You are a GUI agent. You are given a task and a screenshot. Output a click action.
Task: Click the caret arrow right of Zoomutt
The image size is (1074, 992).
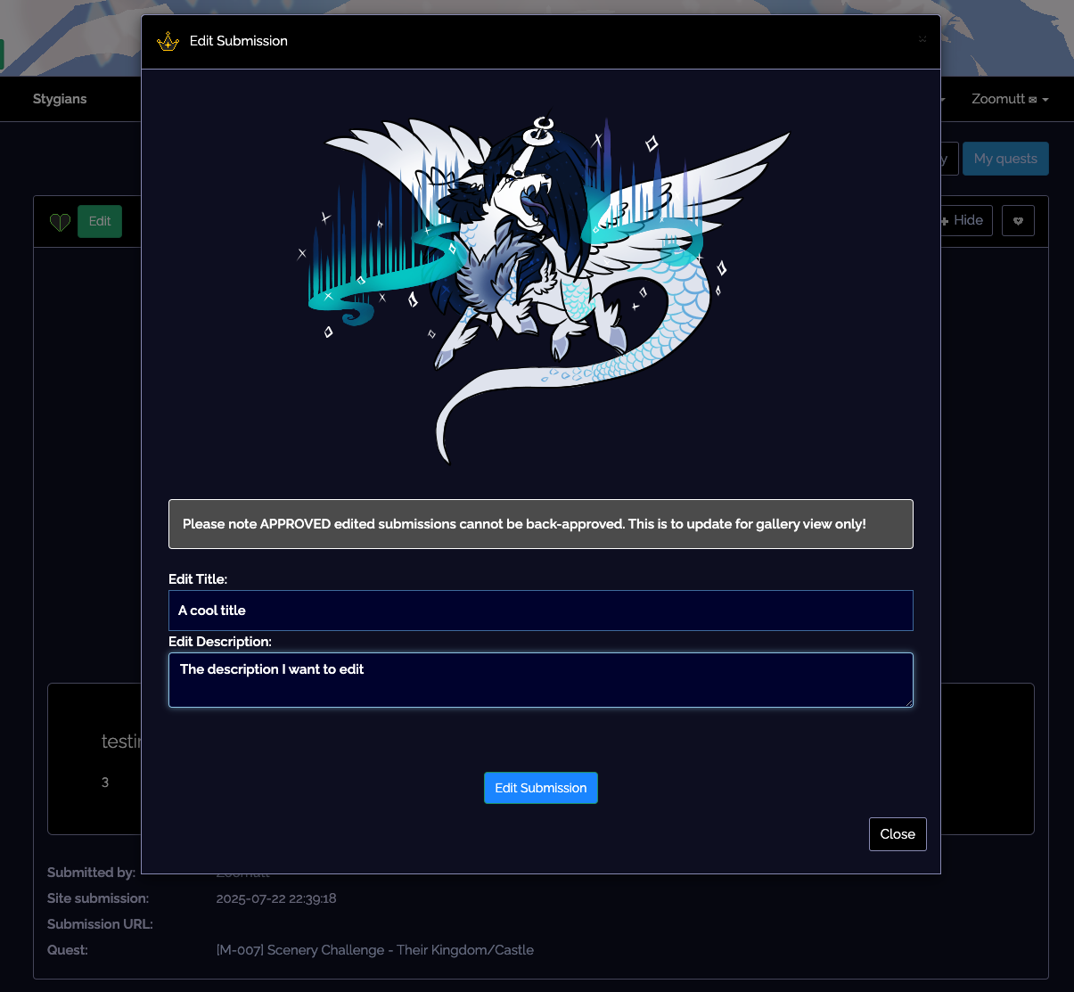pos(1045,100)
